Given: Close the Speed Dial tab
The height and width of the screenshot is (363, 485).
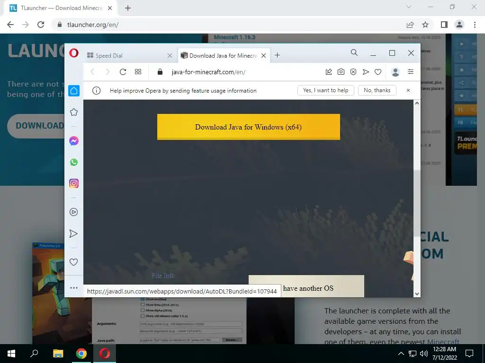Looking at the screenshot, I should pyautogui.click(x=170, y=56).
